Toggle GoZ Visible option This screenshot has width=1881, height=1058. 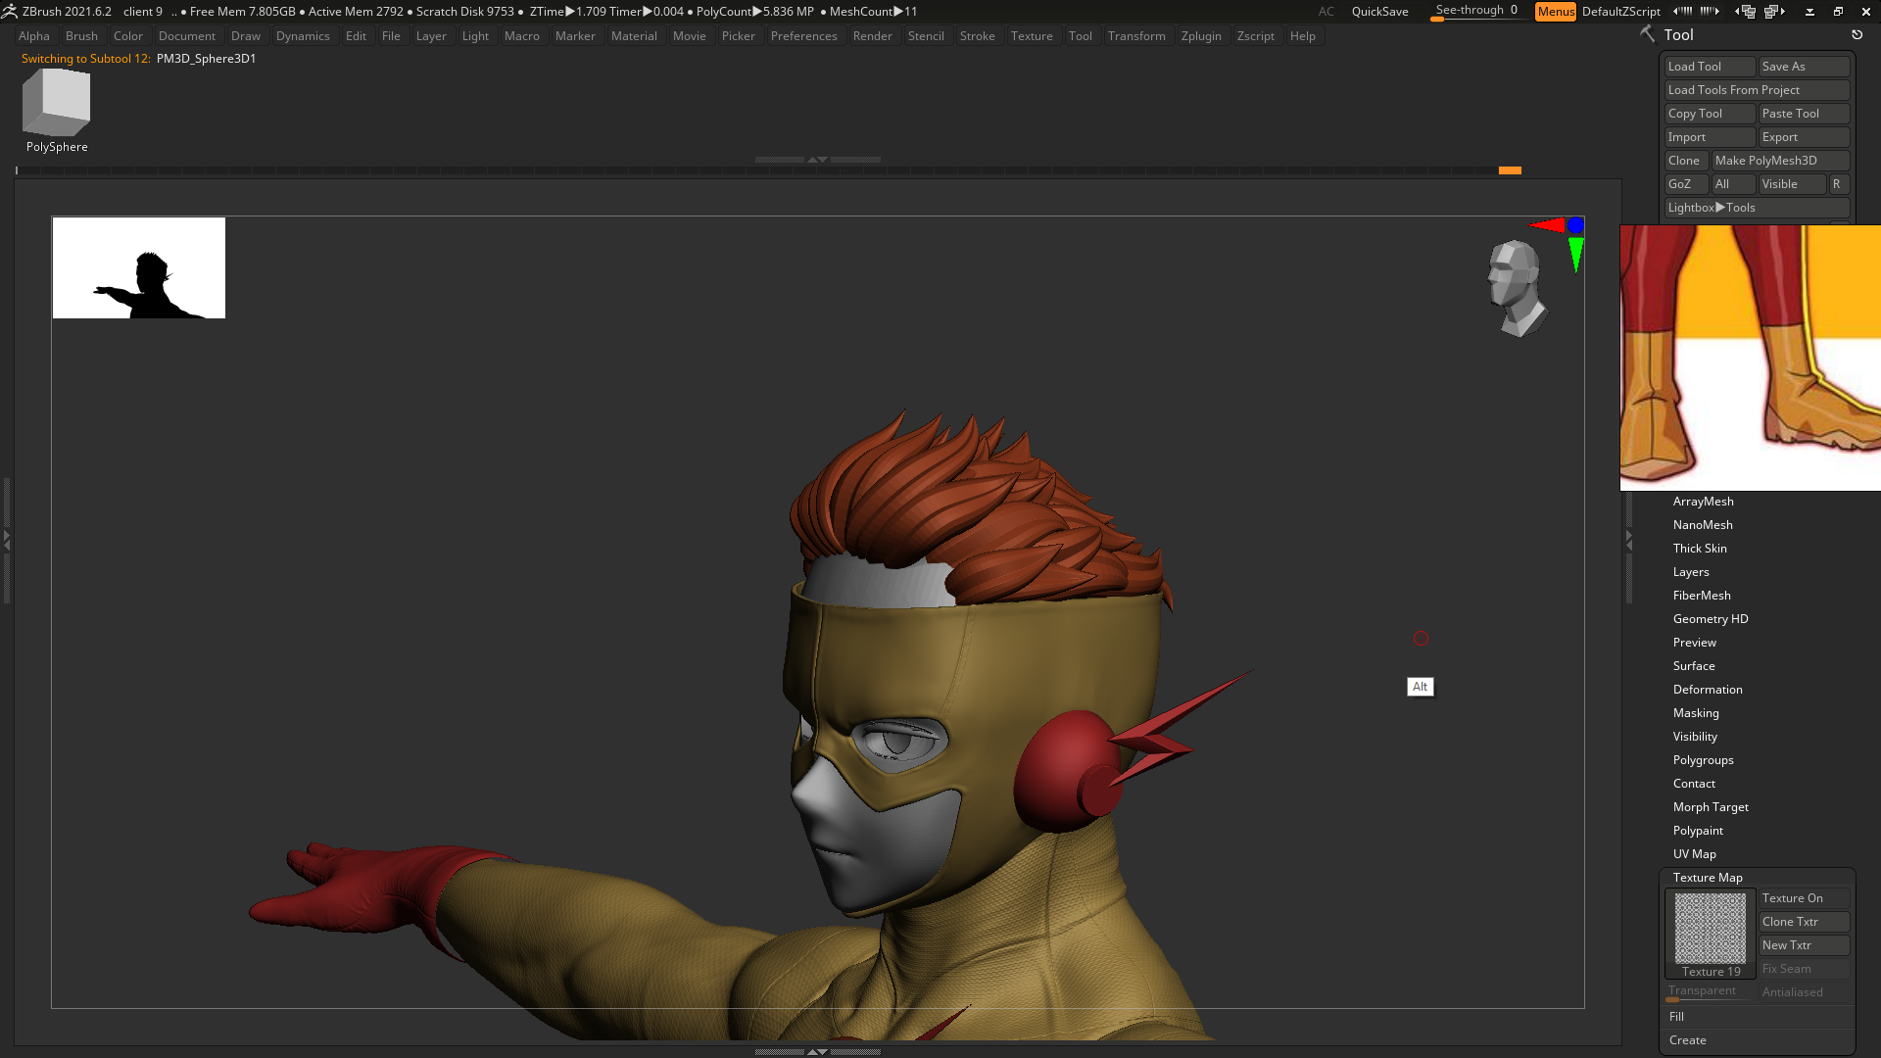point(1792,184)
